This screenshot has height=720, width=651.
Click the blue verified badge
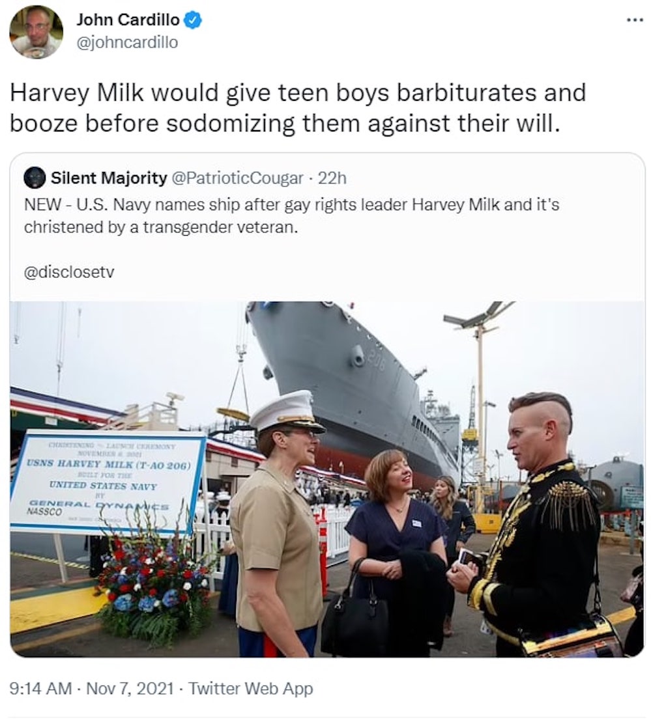click(x=193, y=20)
